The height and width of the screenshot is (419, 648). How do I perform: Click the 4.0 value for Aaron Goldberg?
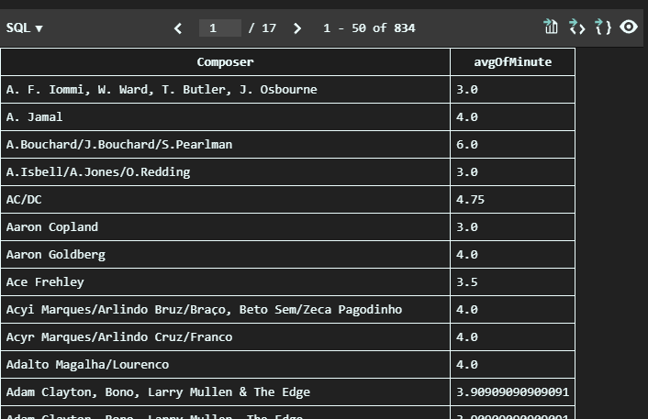tap(512, 255)
